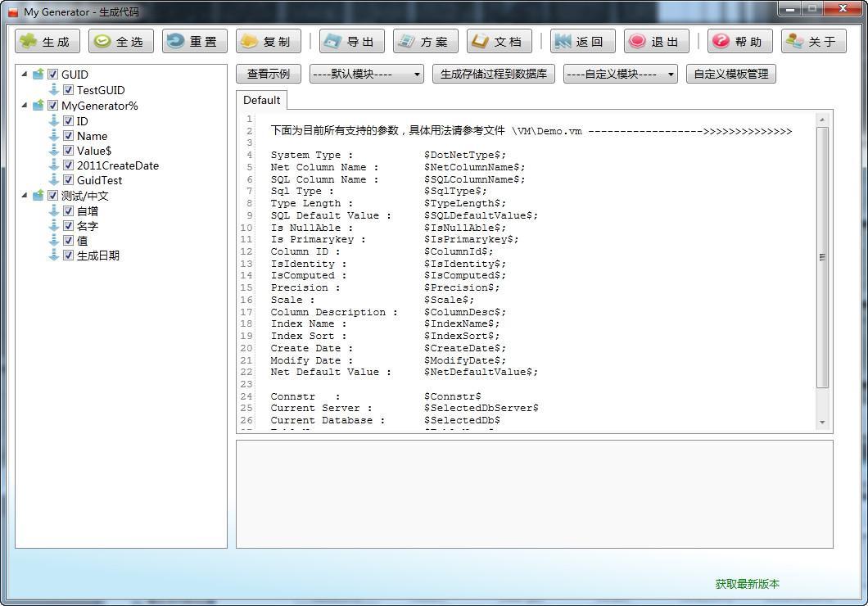
Task: Click the 帮助 (Help) toolbar icon
Action: pyautogui.click(x=721, y=42)
